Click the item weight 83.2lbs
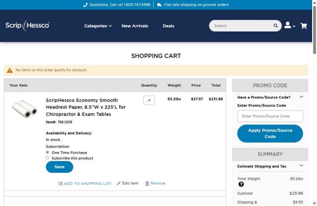317x206 pixels. point(174,99)
